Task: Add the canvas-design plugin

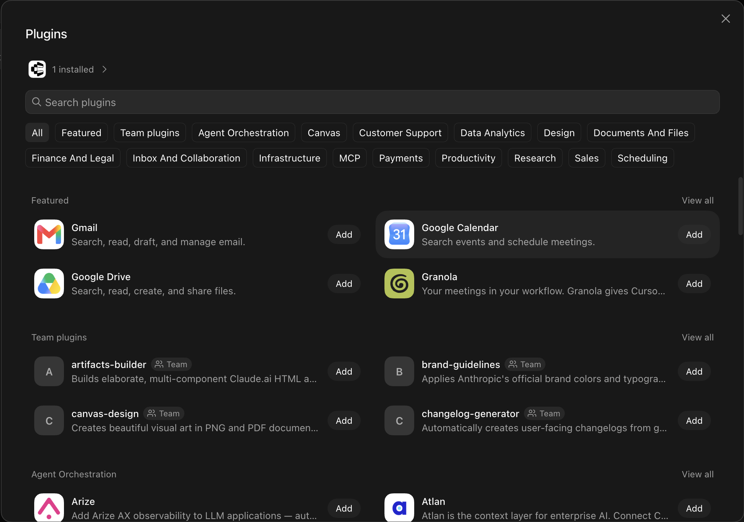Action: pos(344,421)
